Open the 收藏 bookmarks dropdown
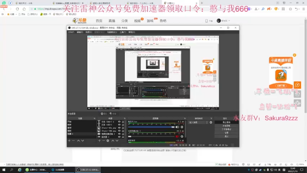This screenshot has height=173, width=307. coord(12,14)
